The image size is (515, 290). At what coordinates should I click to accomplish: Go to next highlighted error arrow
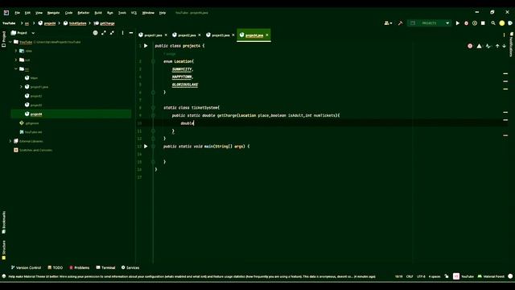(505, 46)
